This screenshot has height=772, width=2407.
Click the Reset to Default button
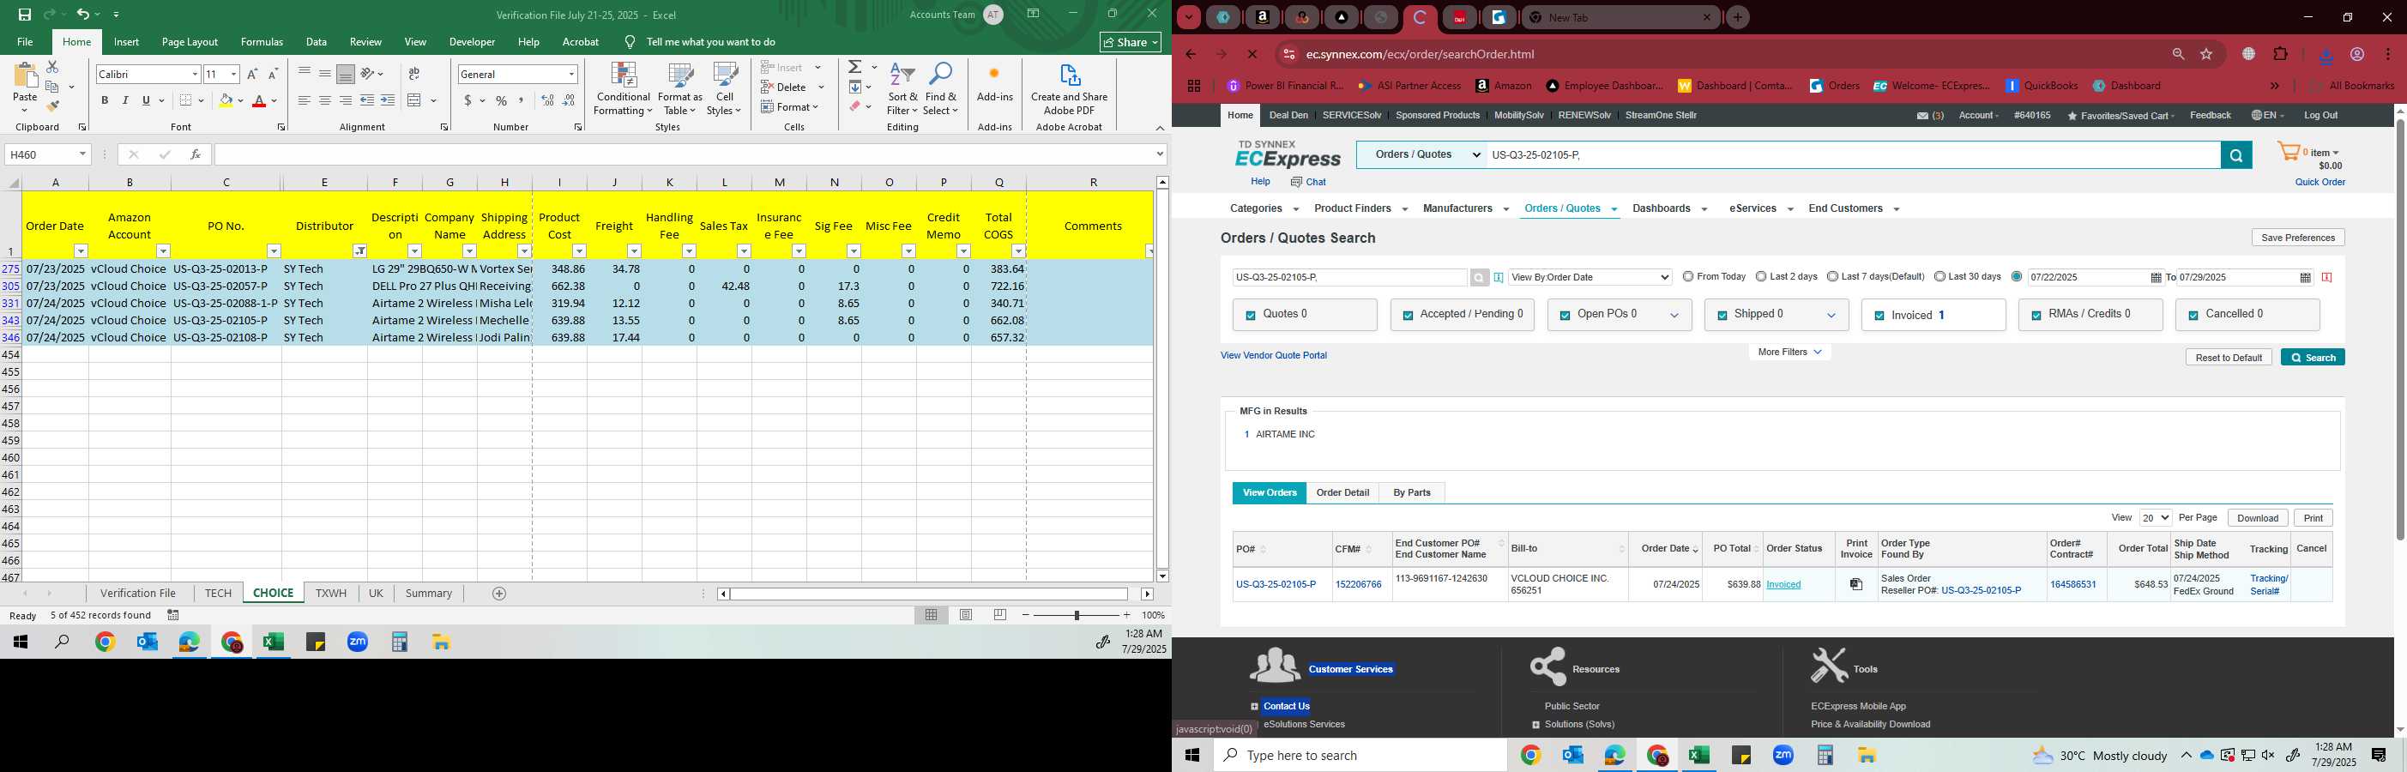2229,357
